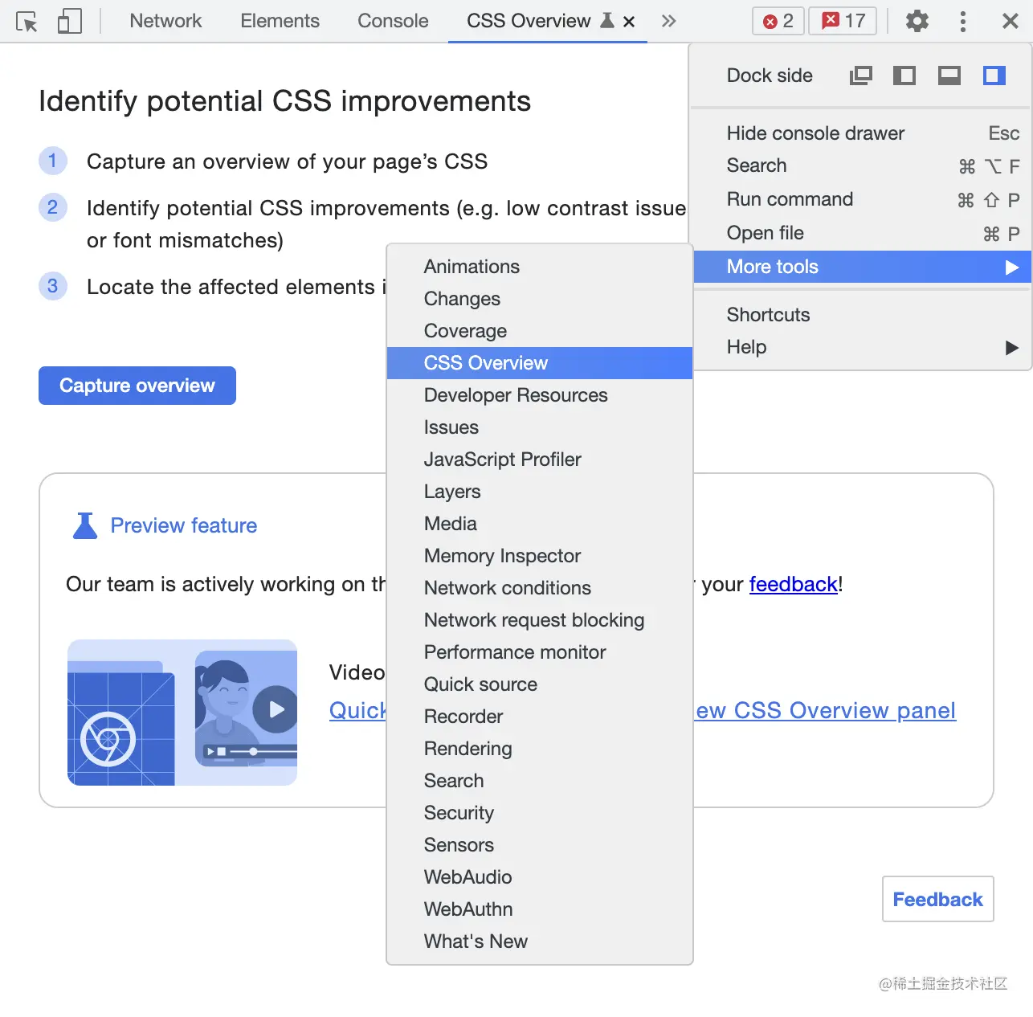The height and width of the screenshot is (1017, 1033).
Task: Open Media tool
Action: point(539,524)
